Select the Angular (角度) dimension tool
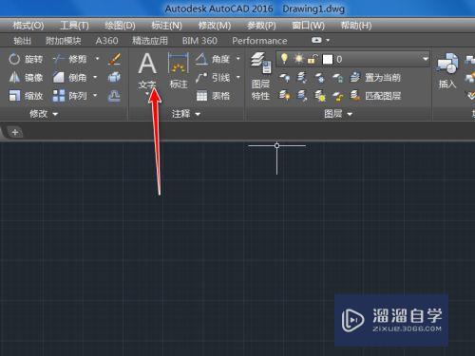475x356 pixels. click(x=213, y=59)
